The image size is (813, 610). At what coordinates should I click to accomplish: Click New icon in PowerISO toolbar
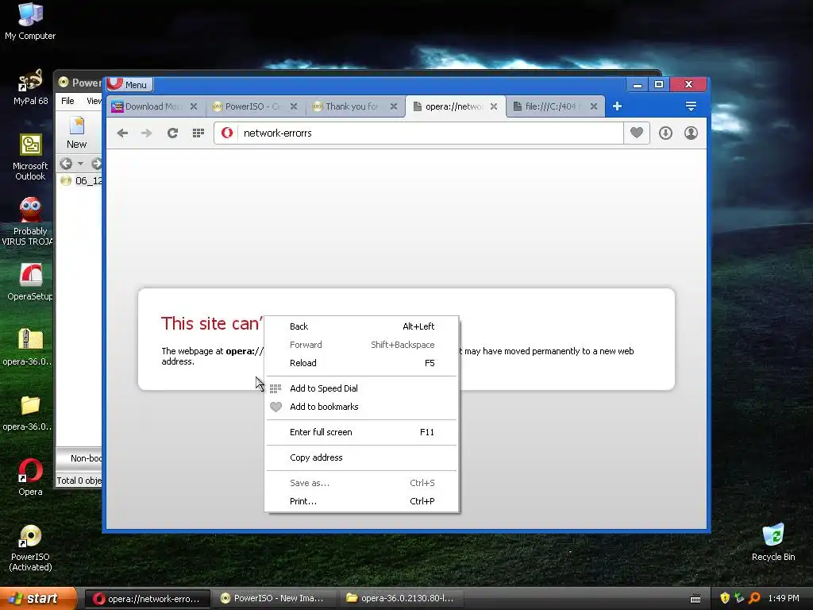pos(77,133)
